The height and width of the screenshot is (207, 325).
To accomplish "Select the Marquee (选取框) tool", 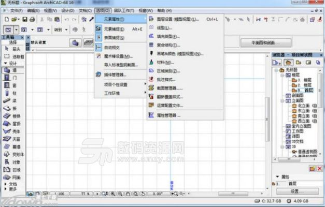I will [x=12, y=56].
